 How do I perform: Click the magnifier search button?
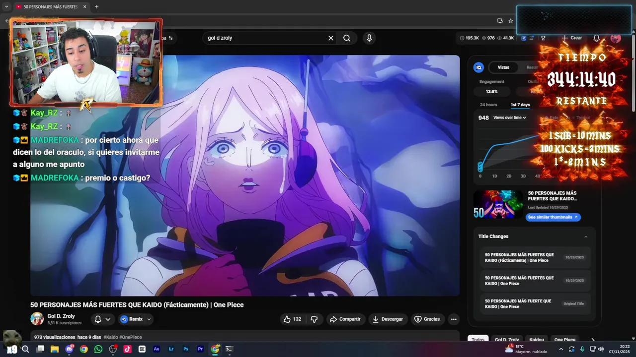[x=347, y=38]
